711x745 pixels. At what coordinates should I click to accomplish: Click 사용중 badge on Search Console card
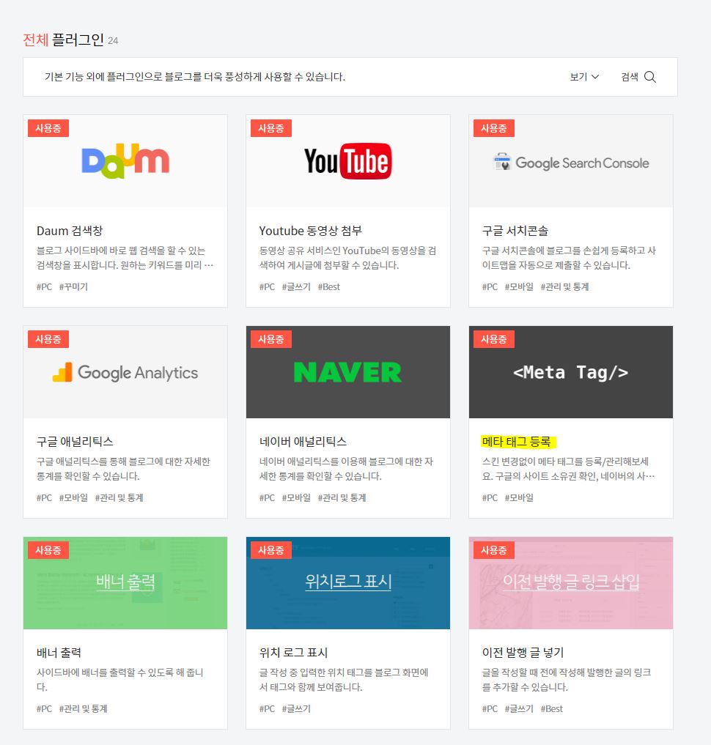click(x=494, y=128)
